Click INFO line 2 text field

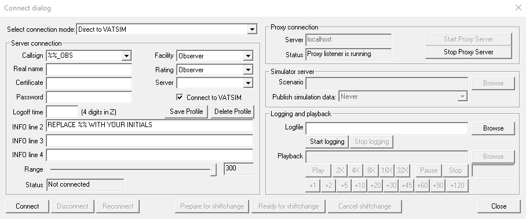pos(149,125)
